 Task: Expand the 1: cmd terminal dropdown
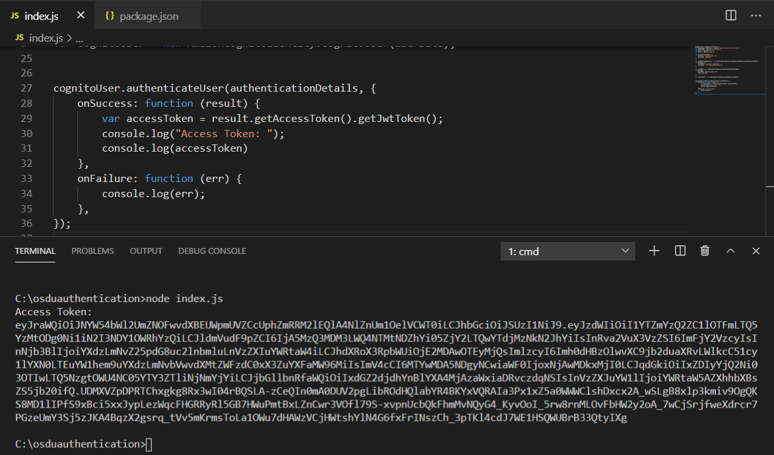pos(568,251)
